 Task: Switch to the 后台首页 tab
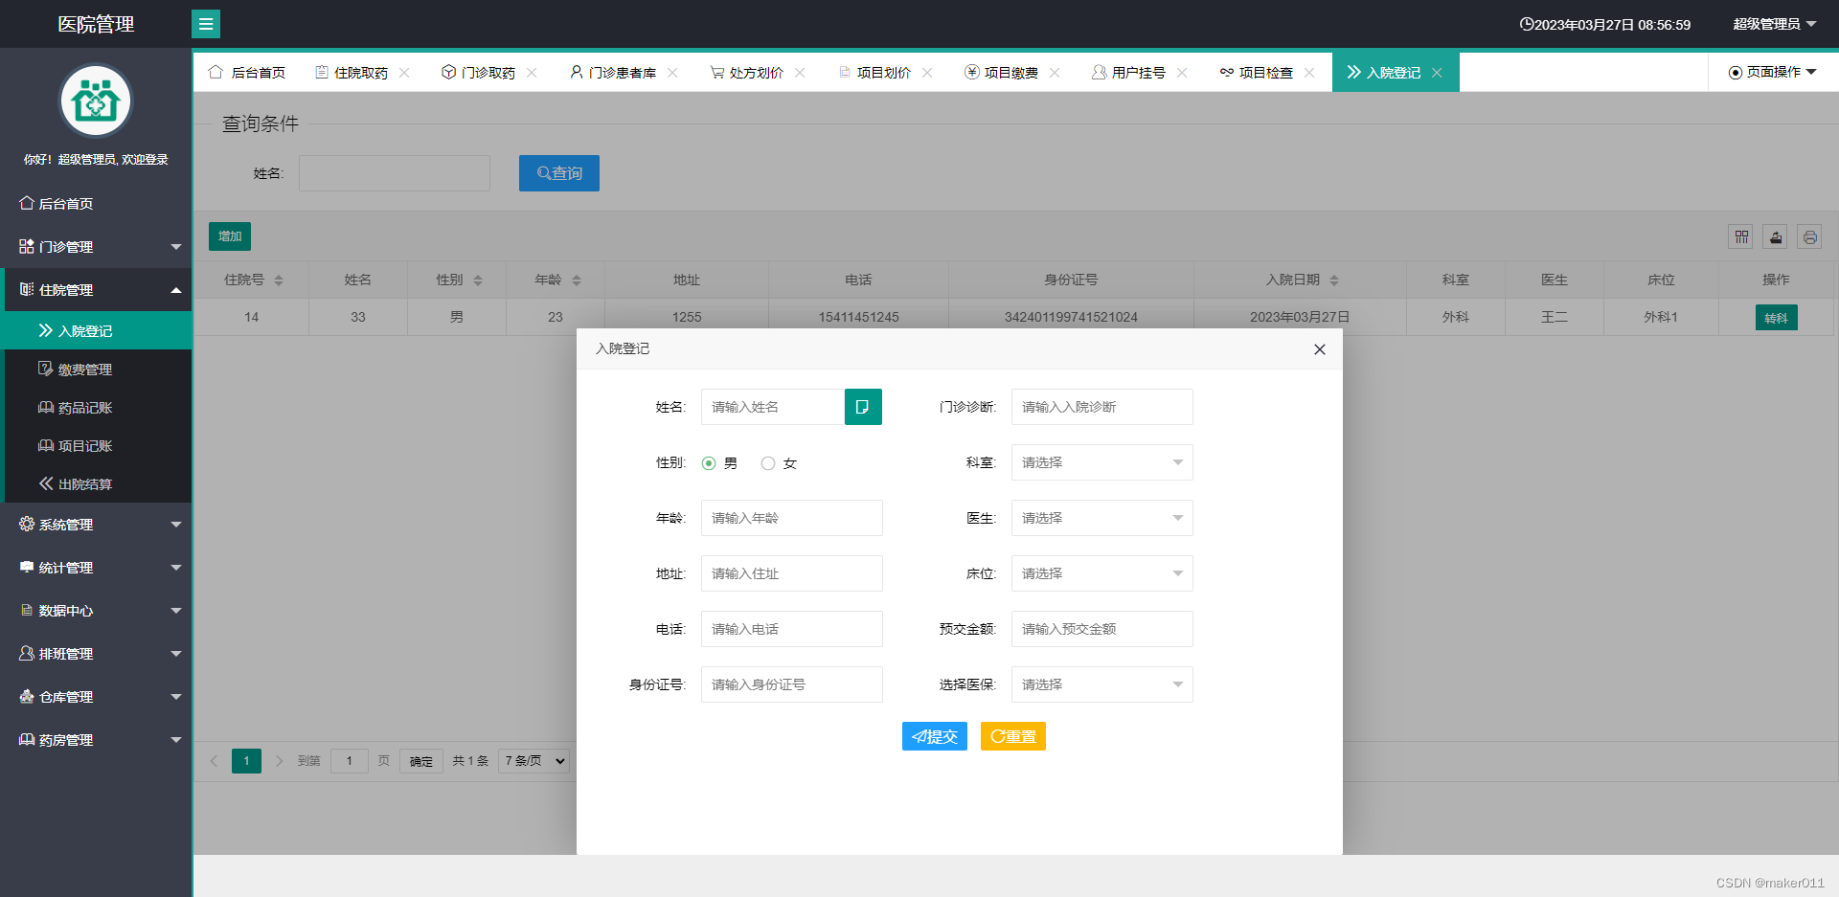pos(247,72)
